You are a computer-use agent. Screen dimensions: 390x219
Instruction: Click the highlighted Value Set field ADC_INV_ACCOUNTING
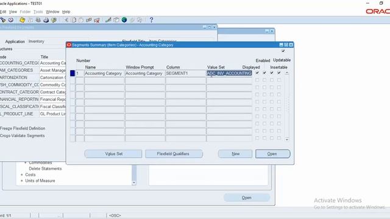(229, 73)
